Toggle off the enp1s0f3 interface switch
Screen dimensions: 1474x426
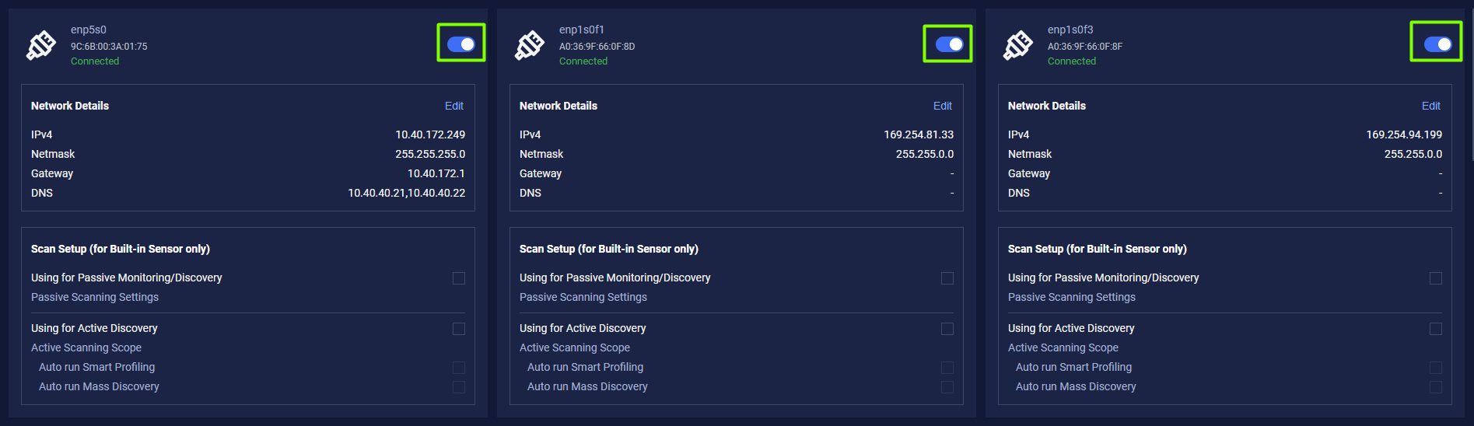[1437, 44]
